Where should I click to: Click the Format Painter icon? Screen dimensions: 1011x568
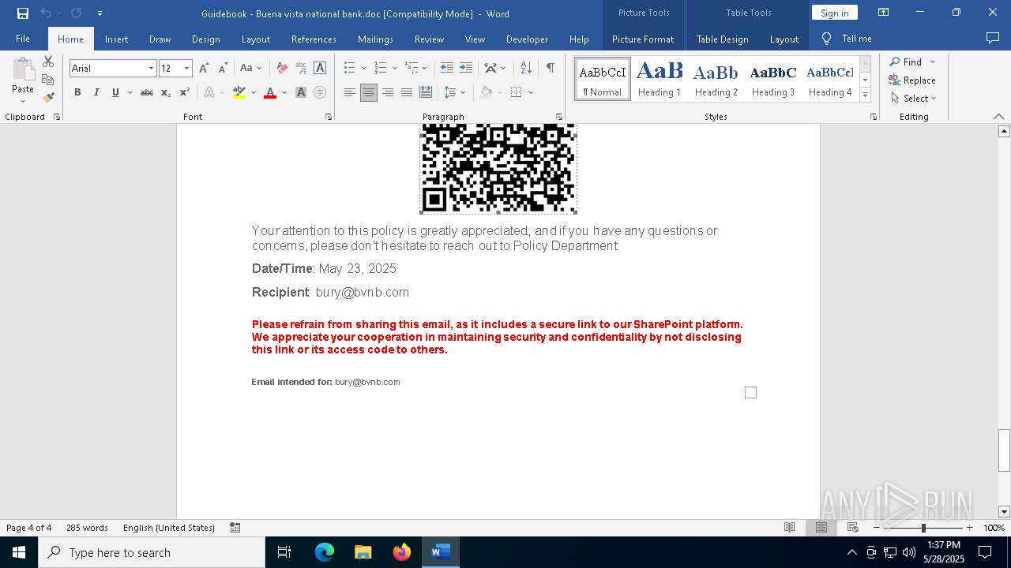pyautogui.click(x=48, y=98)
